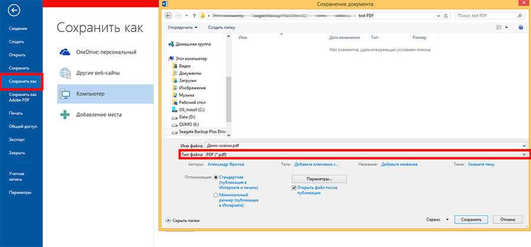The height and width of the screenshot is (247, 531).
Task: Open the address bar history dropdown
Action: coord(439,15)
